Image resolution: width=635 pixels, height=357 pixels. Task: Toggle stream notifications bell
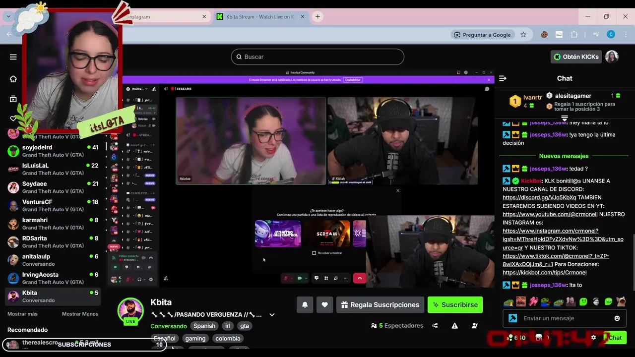tap(305, 305)
